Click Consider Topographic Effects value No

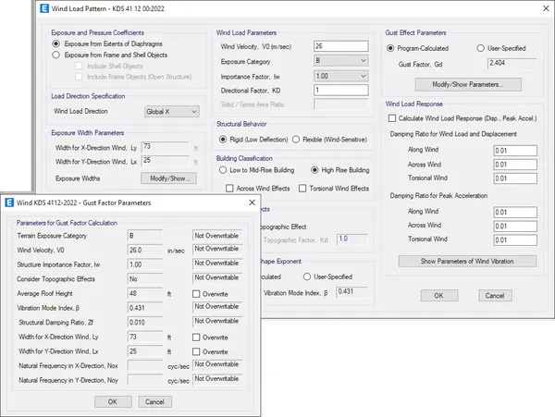(x=145, y=279)
